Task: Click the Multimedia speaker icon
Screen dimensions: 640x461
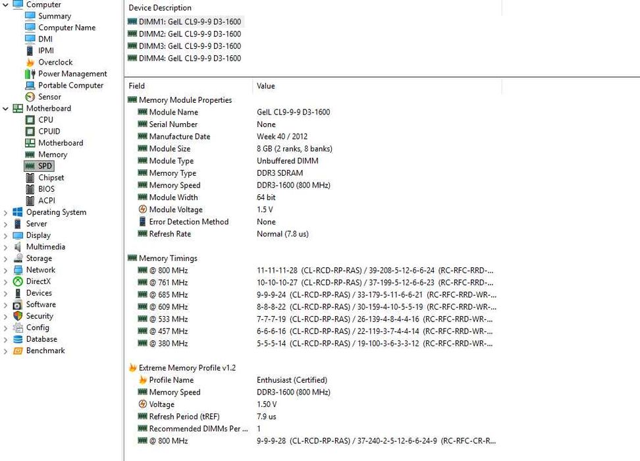Action: [18, 246]
